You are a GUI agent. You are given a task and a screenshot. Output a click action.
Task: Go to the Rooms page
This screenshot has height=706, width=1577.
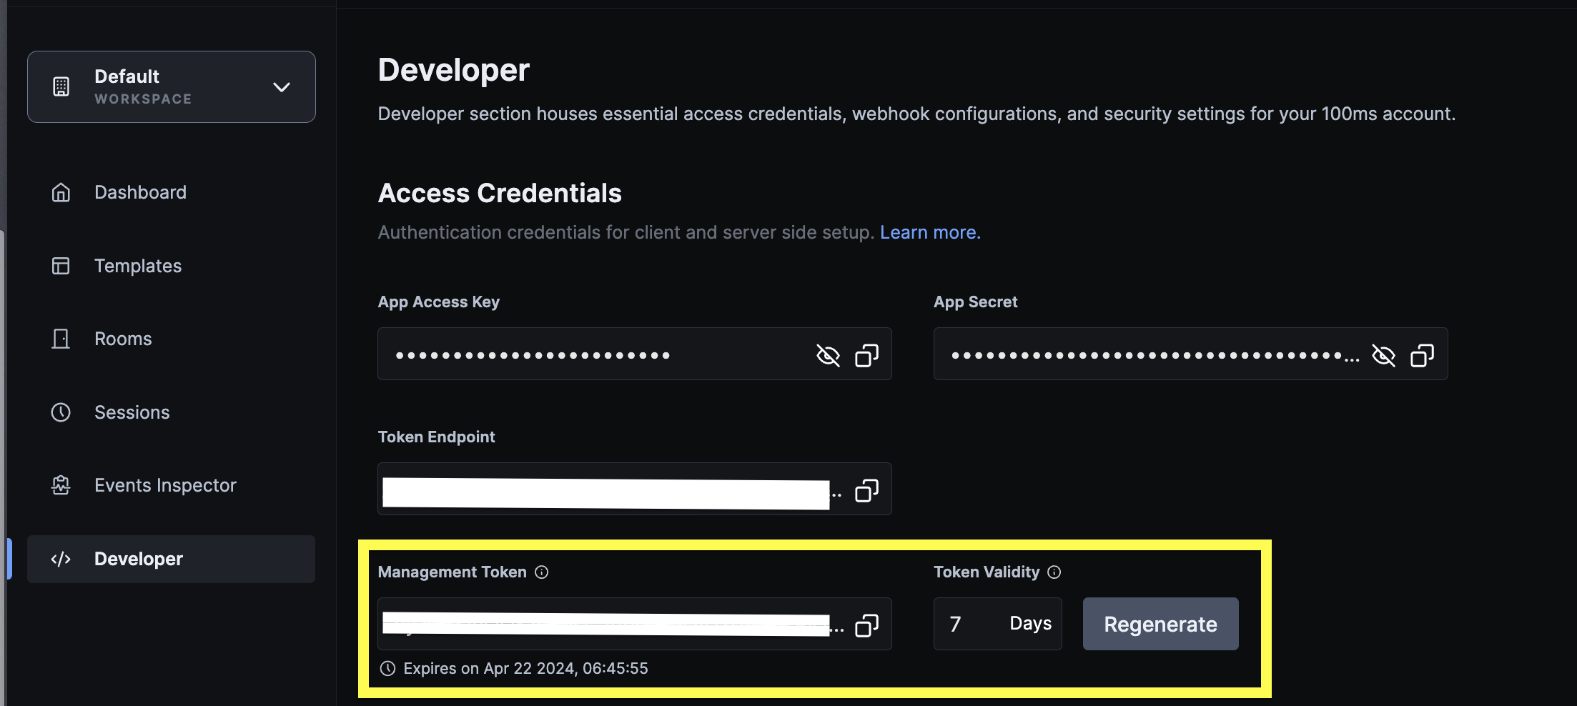tap(123, 339)
